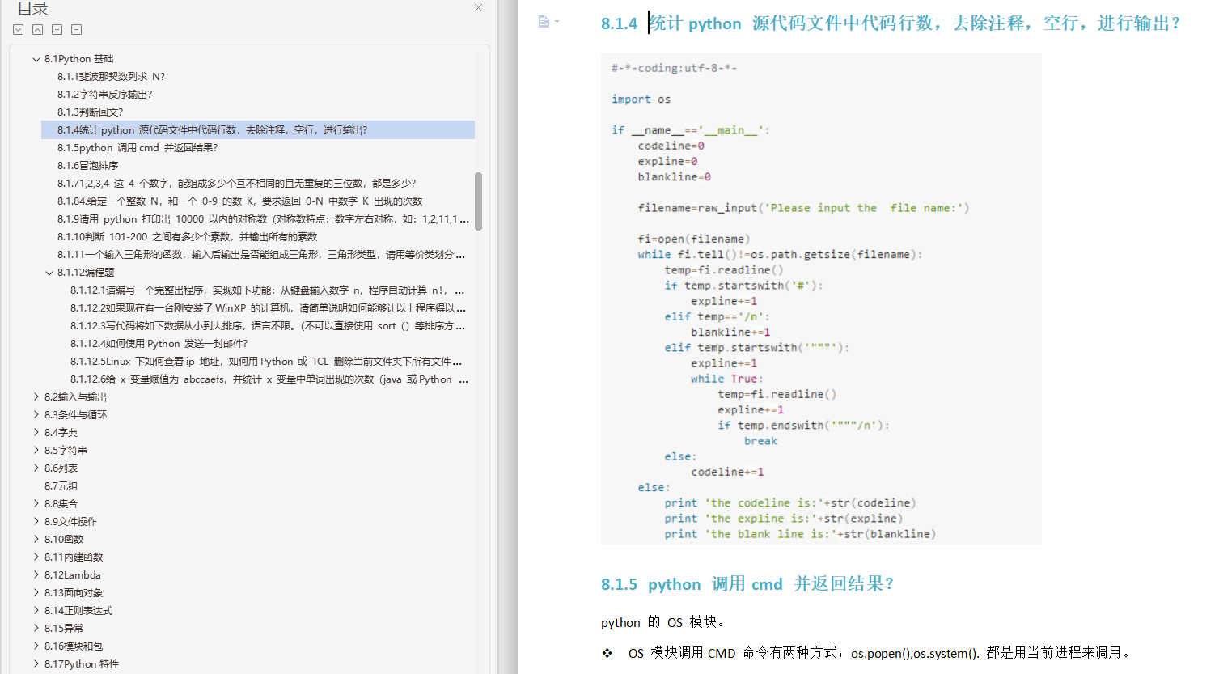The height and width of the screenshot is (674, 1219).
Task: Go to 8.1.12.1请编写一个完整出程序 entry
Action: tap(267, 290)
